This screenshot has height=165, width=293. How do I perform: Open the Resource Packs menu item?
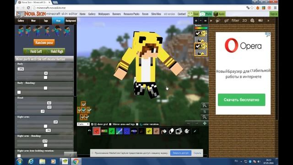131,14
